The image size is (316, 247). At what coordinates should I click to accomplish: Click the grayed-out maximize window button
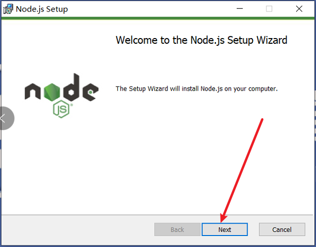tap(269, 9)
